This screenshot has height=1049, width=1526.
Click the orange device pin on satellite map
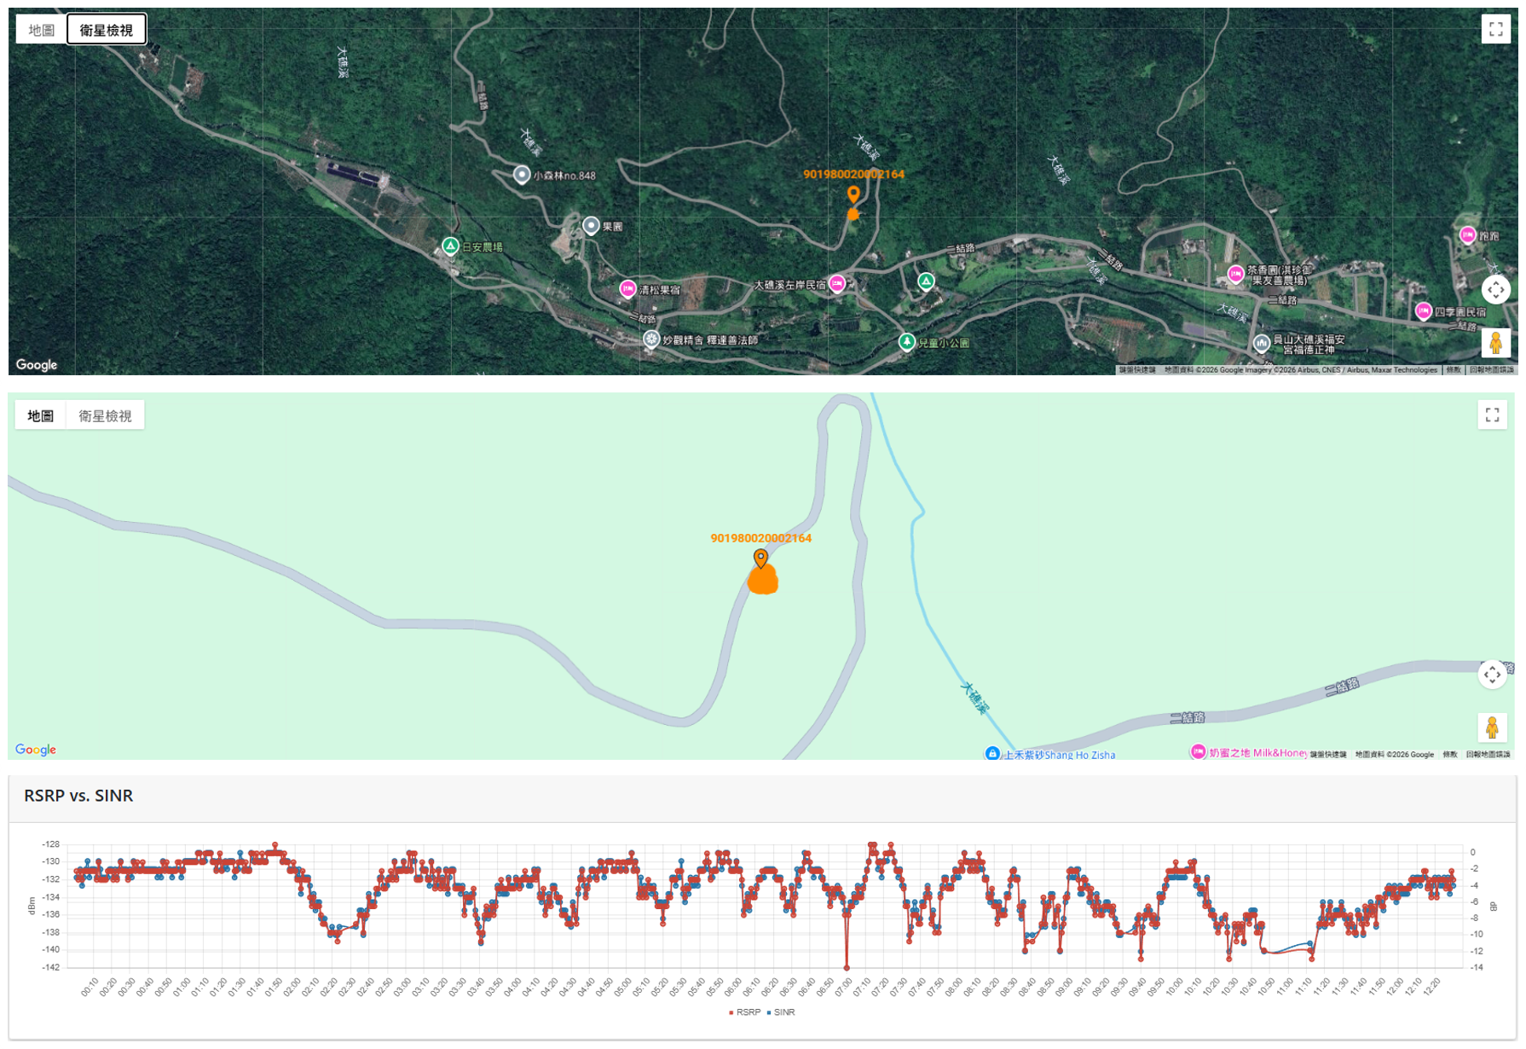point(853,195)
